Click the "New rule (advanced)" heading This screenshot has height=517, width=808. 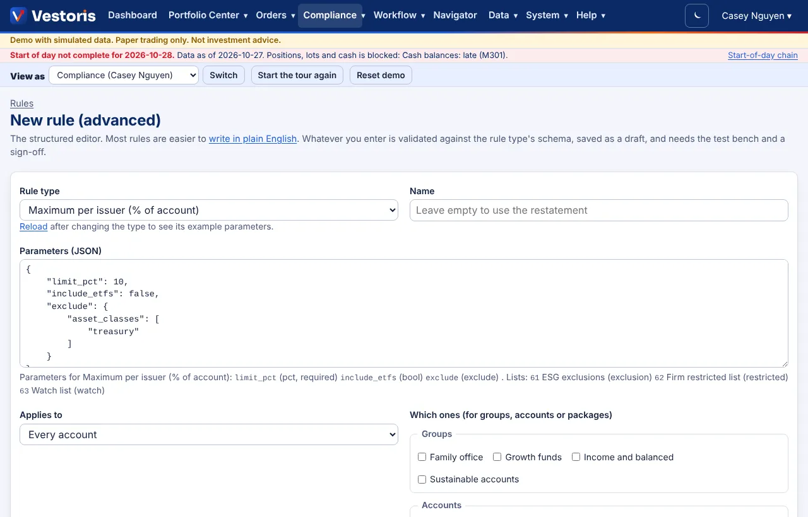(x=86, y=120)
